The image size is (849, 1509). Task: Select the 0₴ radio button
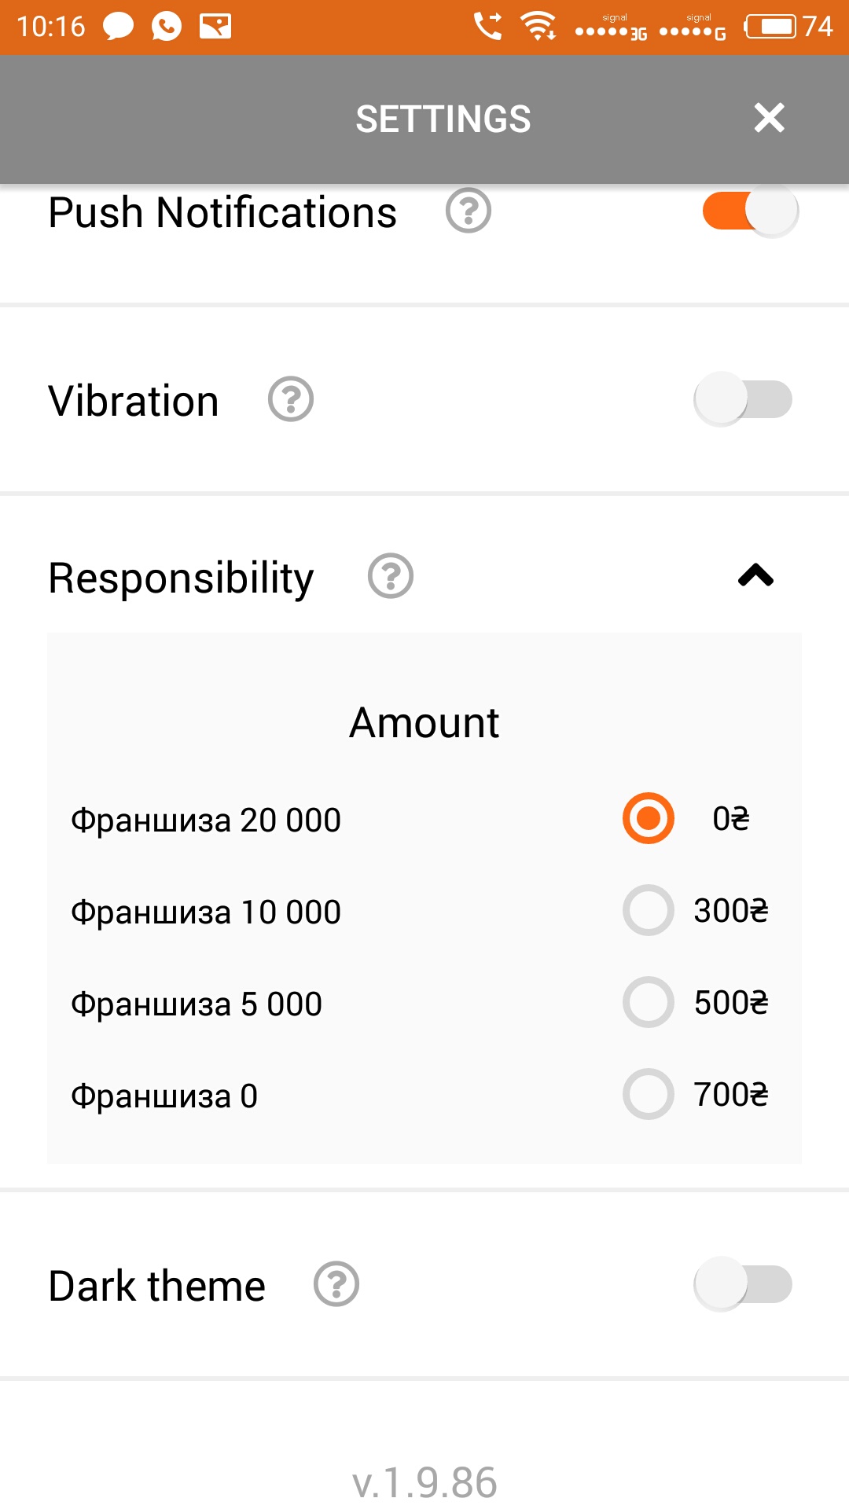649,818
